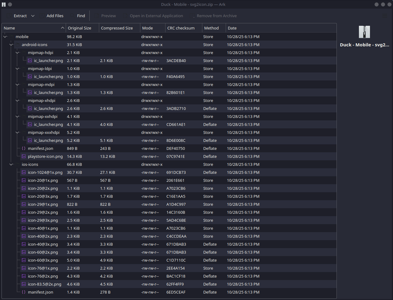Screen dimensions: 393x300
Task: Collapse the ios-icons folder
Action: pyautogui.click(x=11, y=164)
